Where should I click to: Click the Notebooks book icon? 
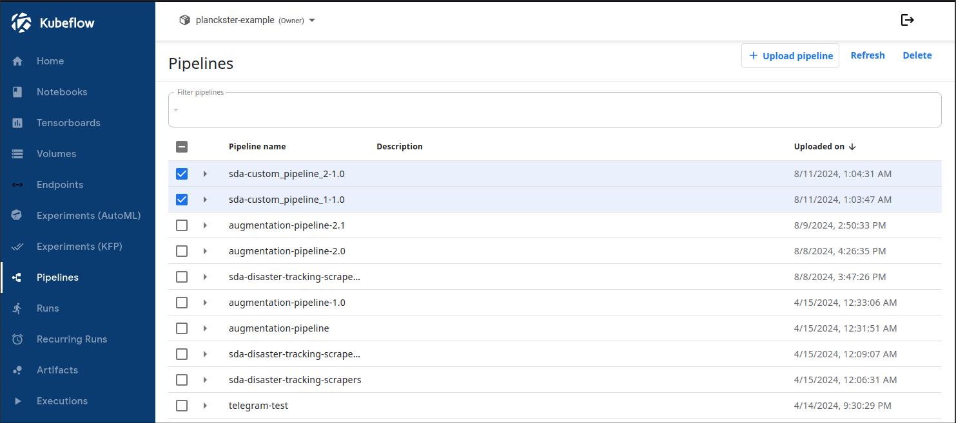[x=17, y=92]
